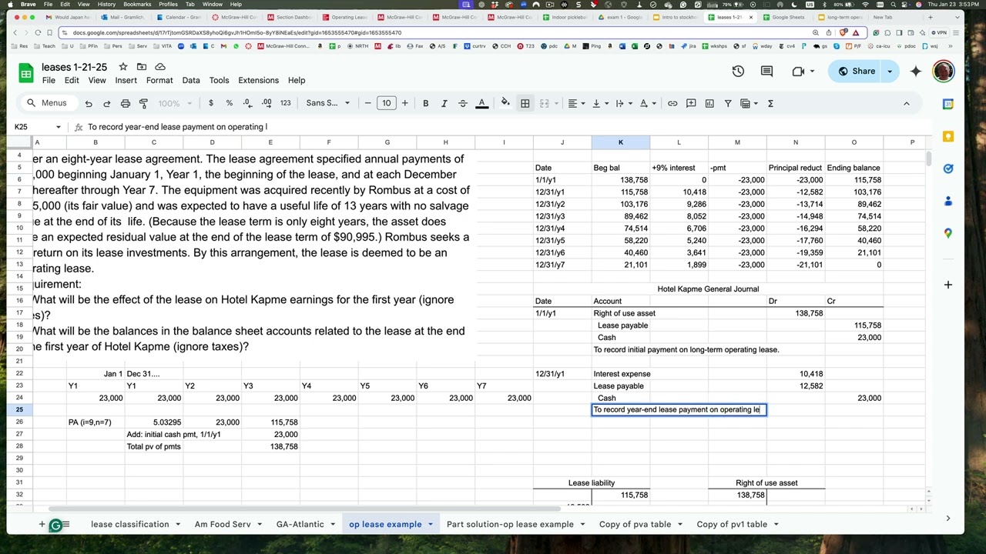986x554 pixels.
Task: Increase decimal places
Action: point(267,103)
